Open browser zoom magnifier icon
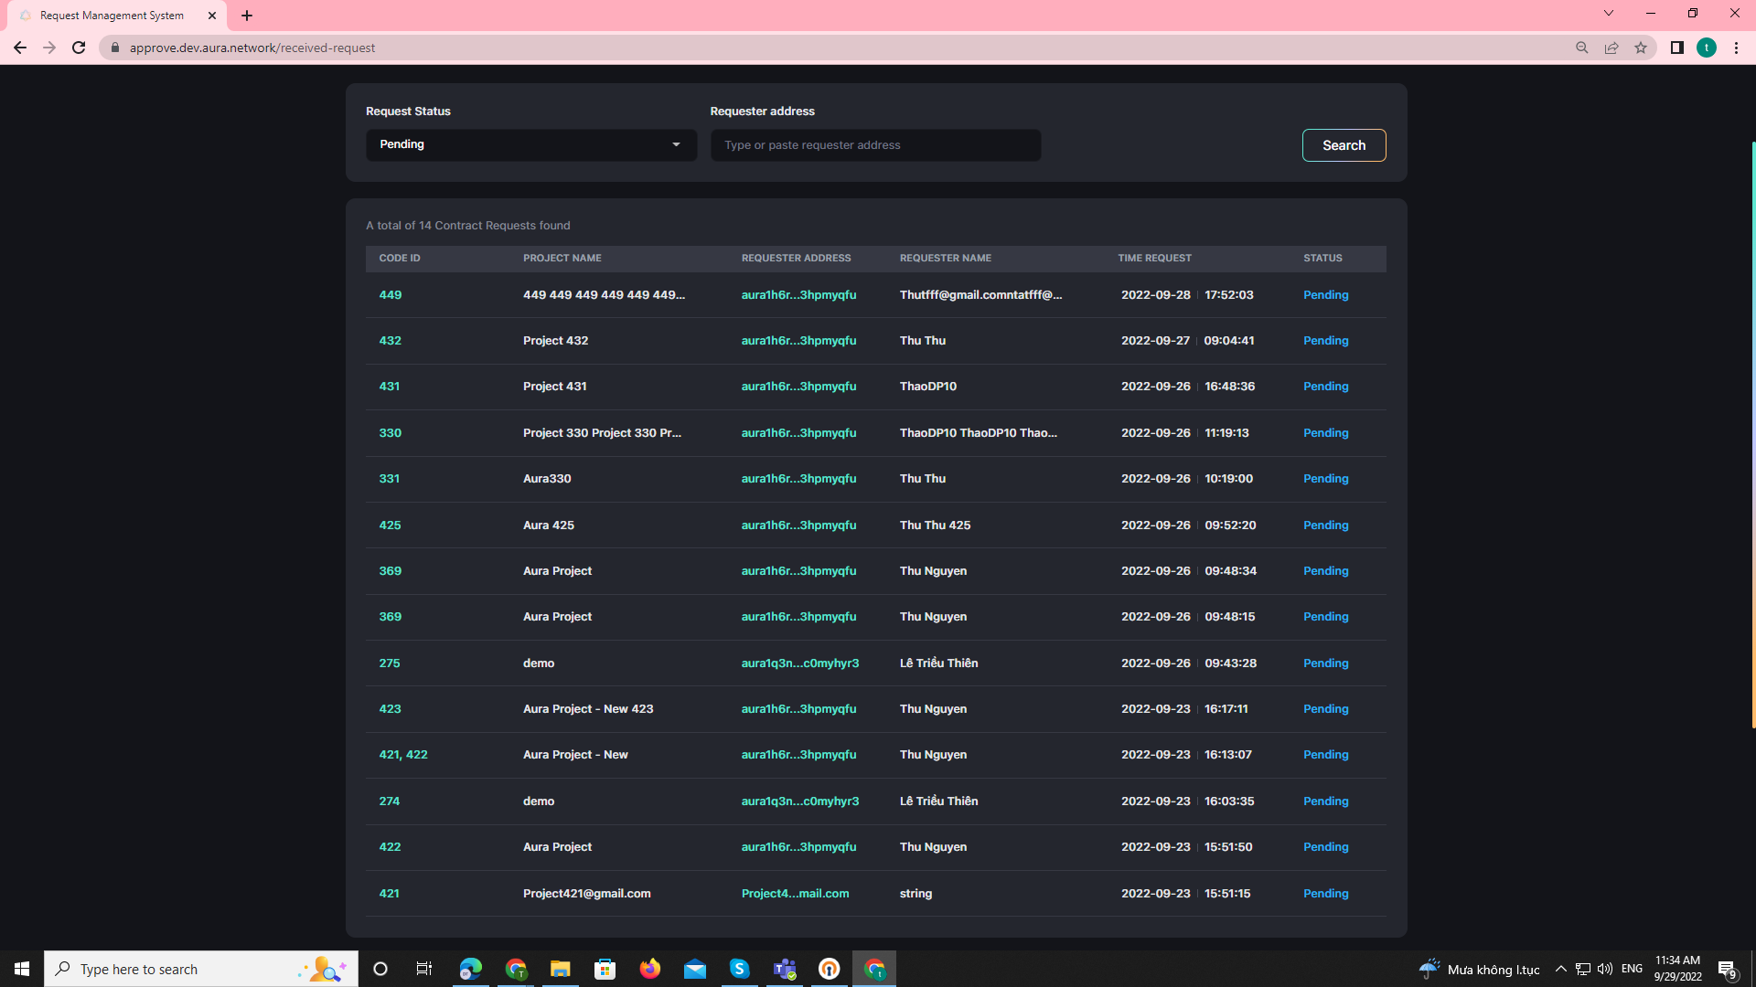The image size is (1756, 987). 1581,48
